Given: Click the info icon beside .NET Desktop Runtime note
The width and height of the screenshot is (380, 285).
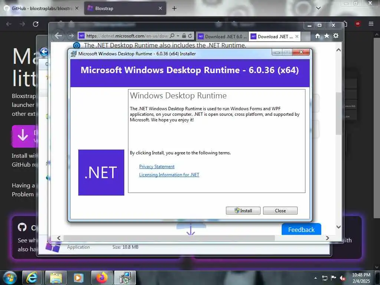Looking at the screenshot, I should 76,45.
